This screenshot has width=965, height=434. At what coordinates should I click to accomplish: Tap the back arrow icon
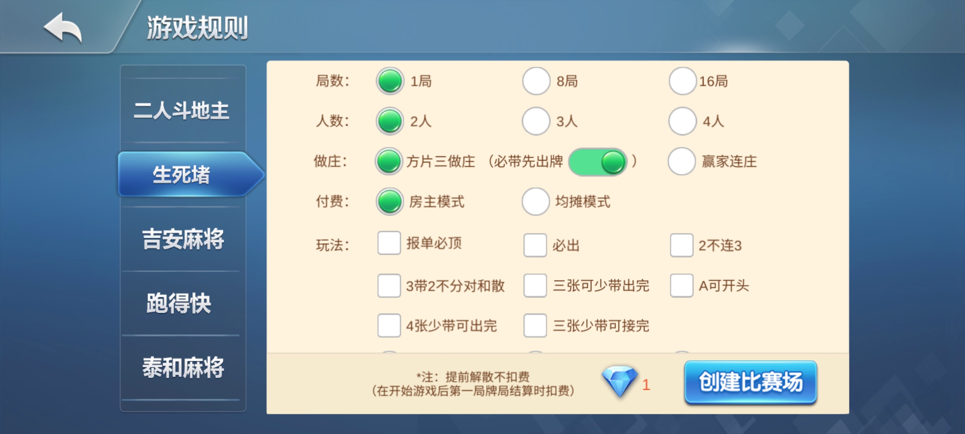tap(63, 27)
